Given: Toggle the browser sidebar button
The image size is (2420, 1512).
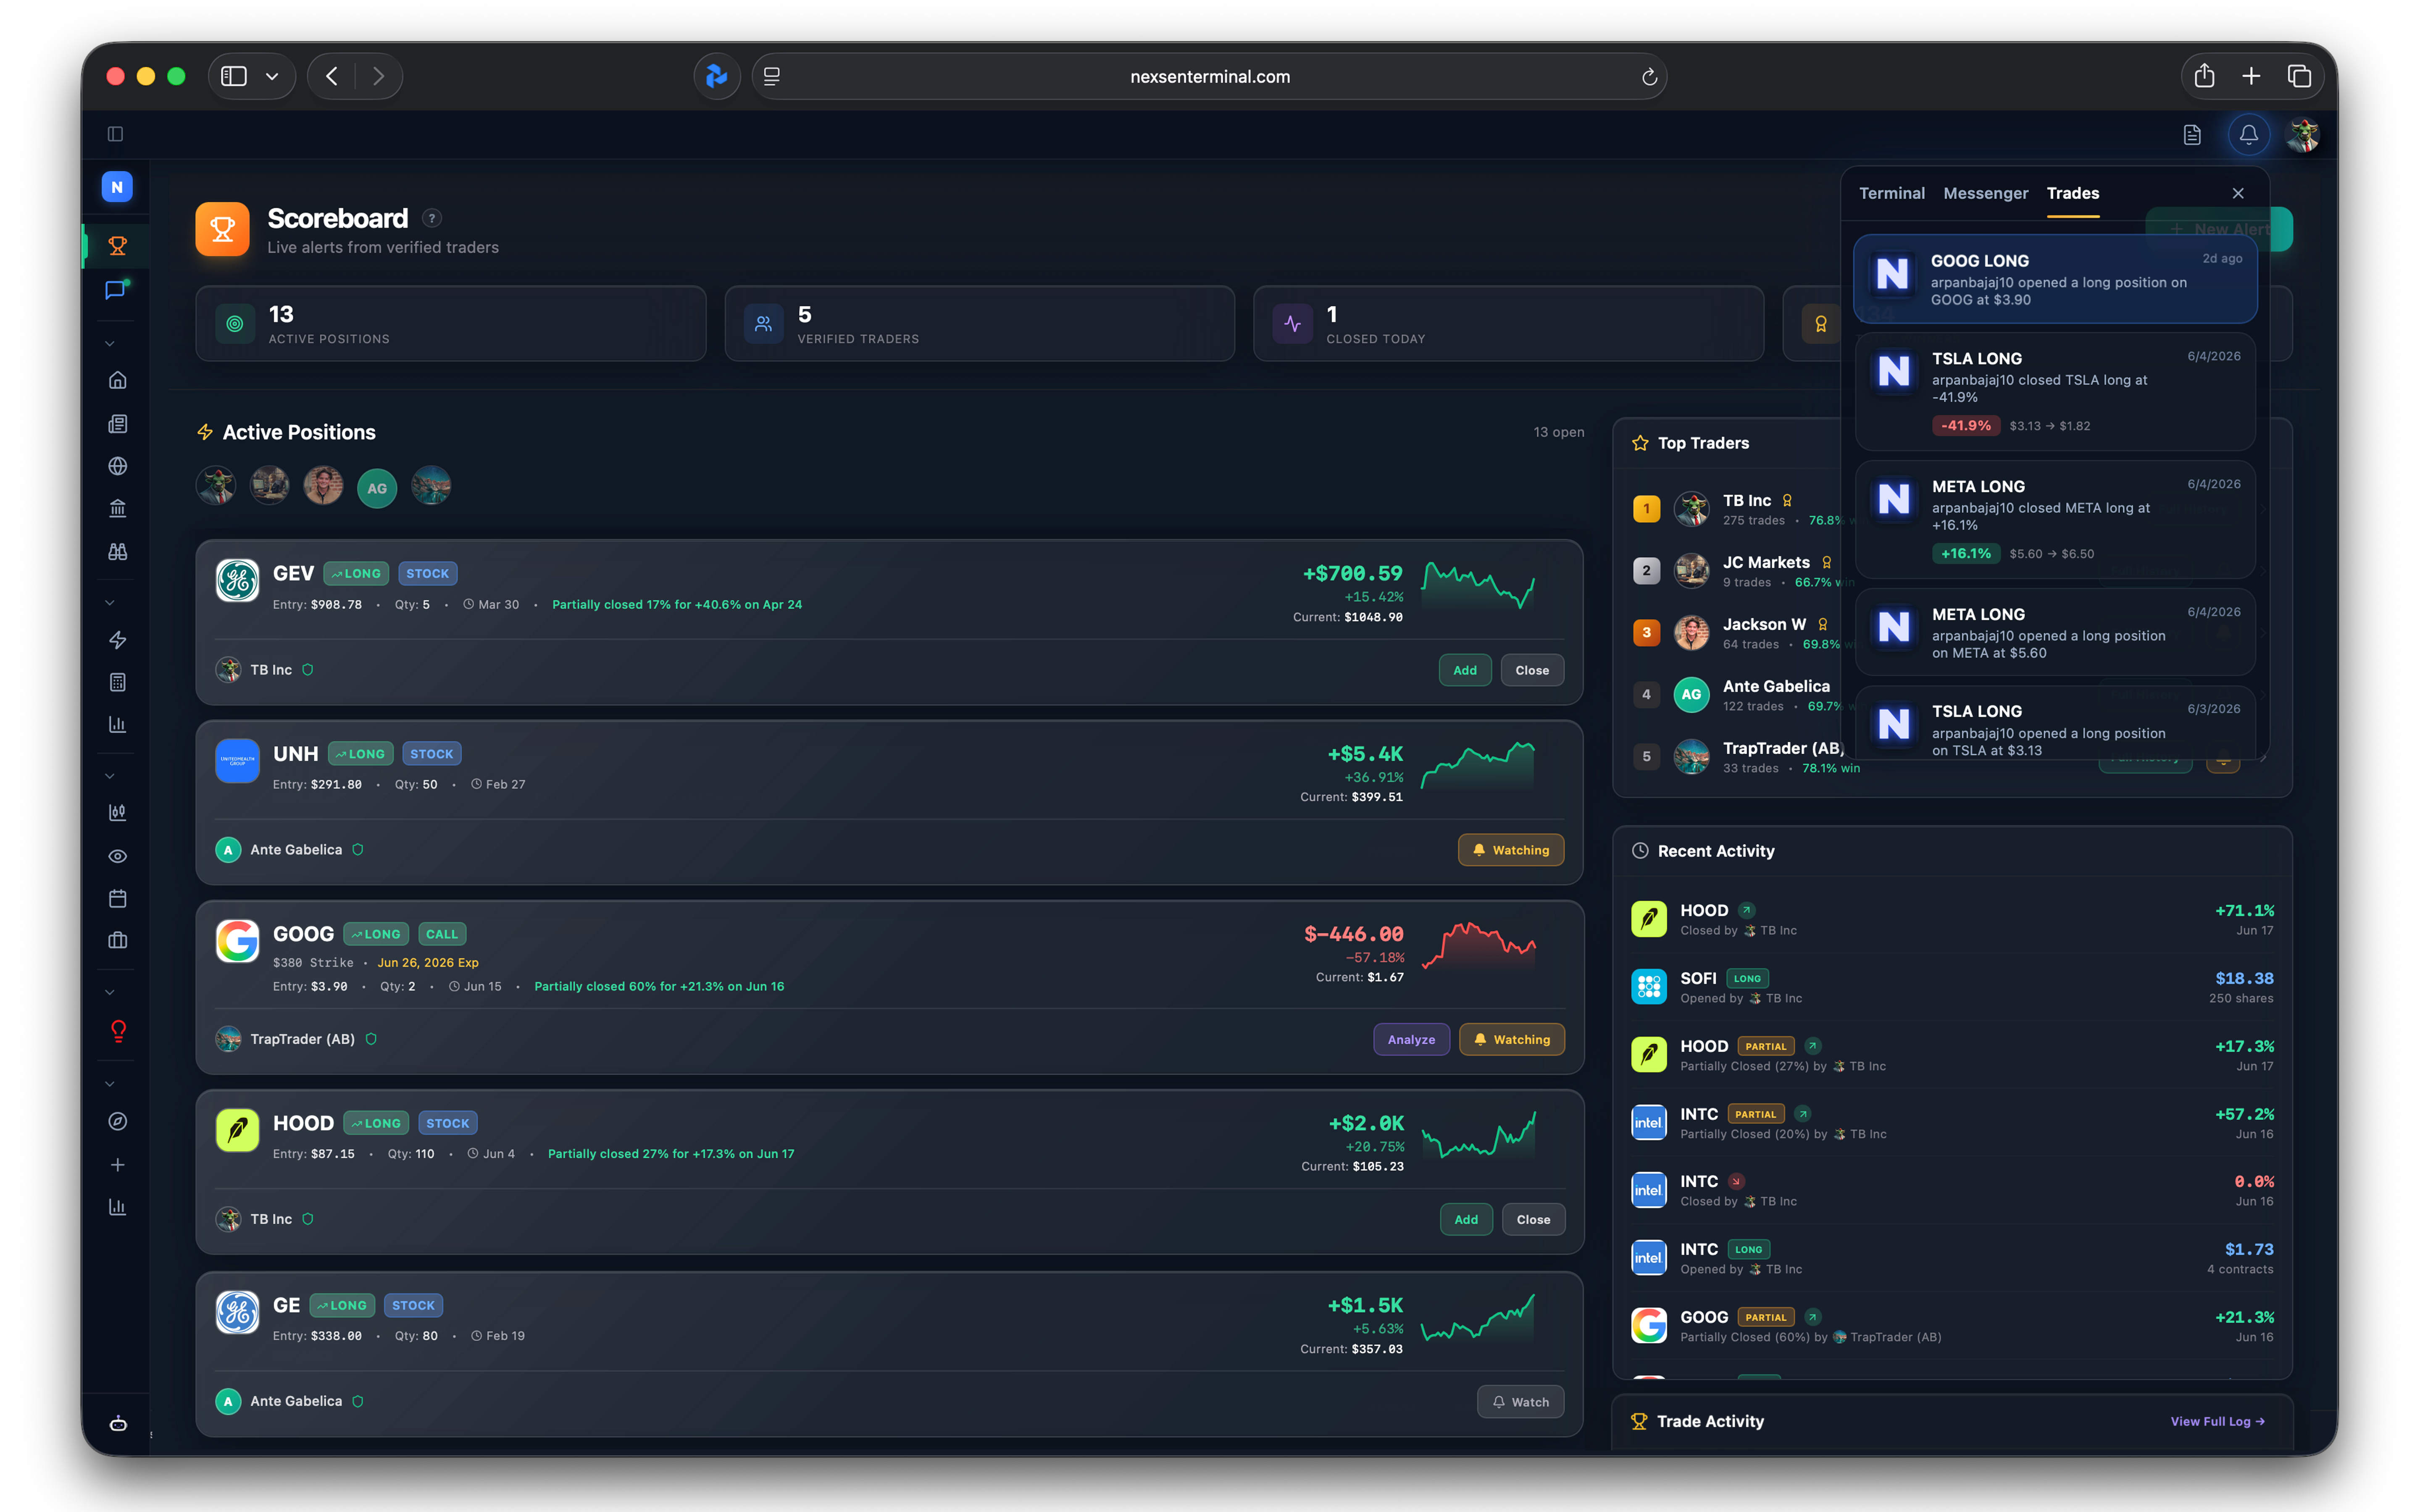Looking at the screenshot, I should [x=234, y=76].
